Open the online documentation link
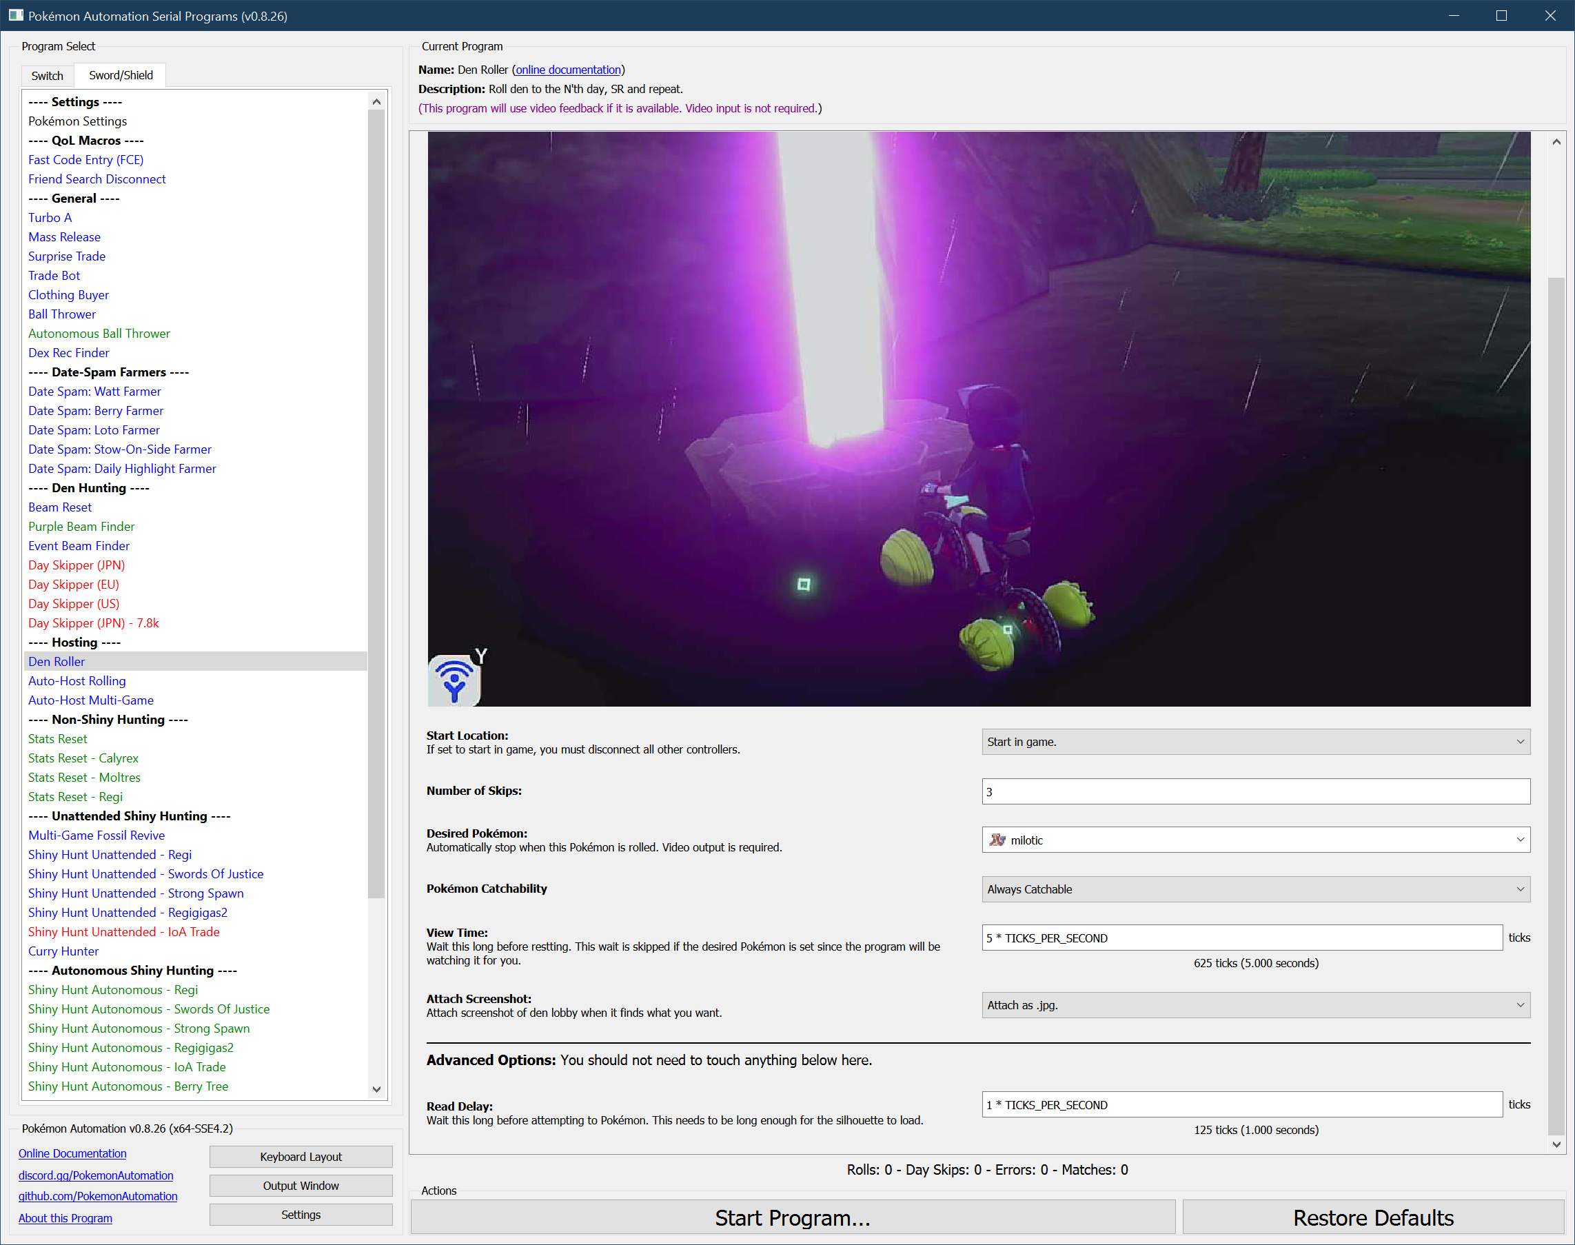 pyautogui.click(x=568, y=70)
